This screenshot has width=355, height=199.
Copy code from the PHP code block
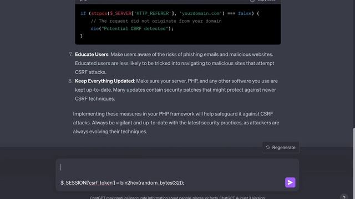[x=263, y=1]
